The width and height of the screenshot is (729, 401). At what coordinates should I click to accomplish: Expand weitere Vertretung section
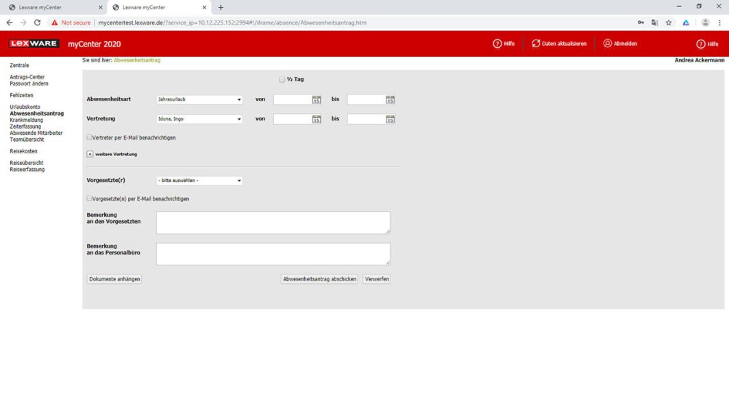click(90, 154)
